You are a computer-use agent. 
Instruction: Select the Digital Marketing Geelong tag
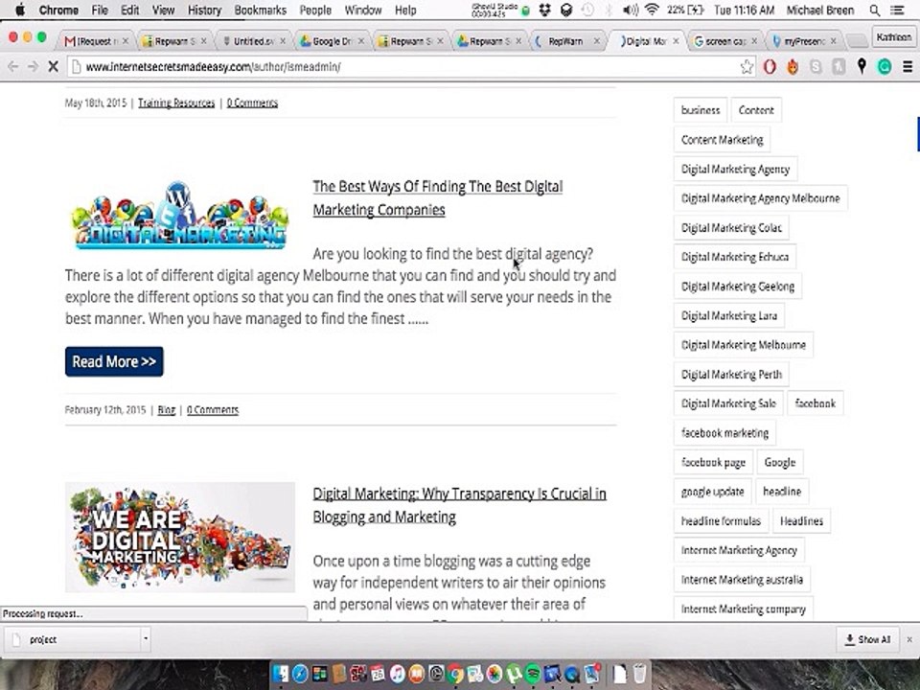(x=738, y=287)
